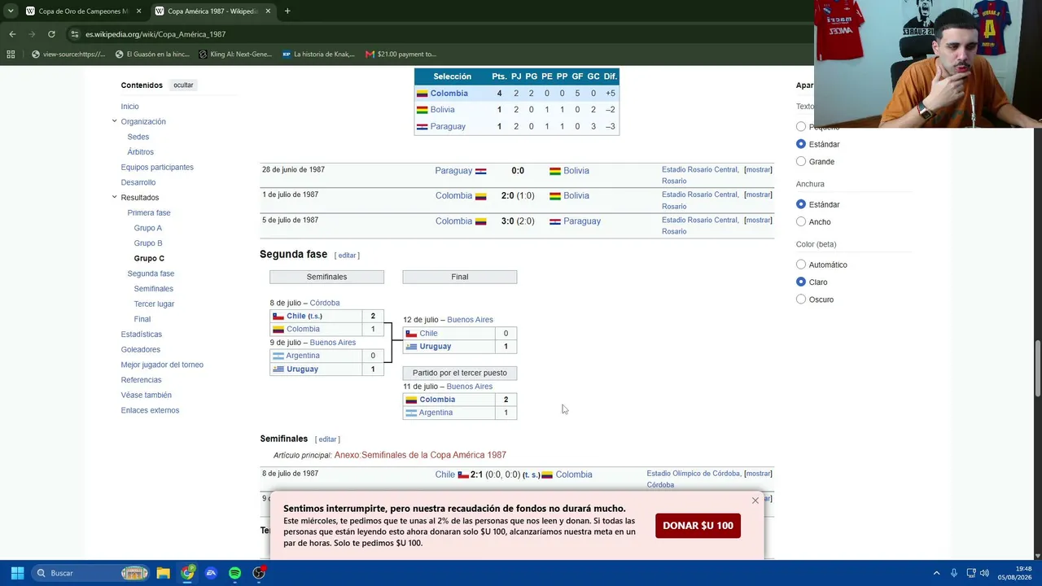Viewport: 1042px width, 586px height.
Task: Select Estándar text size option
Action: pos(801,144)
